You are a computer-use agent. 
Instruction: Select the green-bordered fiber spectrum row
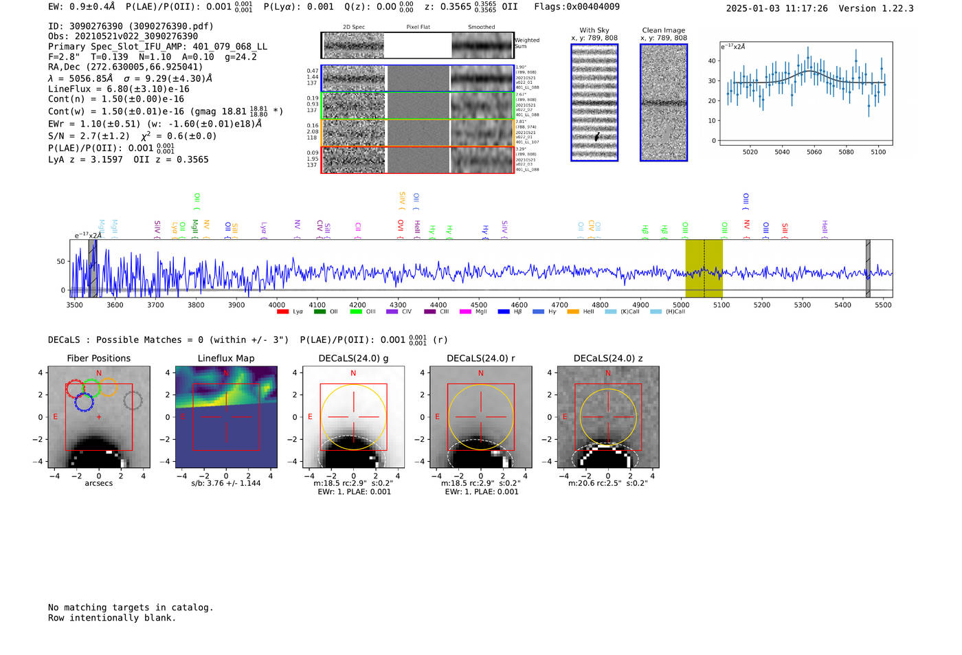tap(417, 105)
